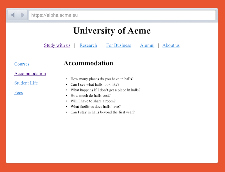The height and width of the screenshot is (172, 225).
Task: Select Accommodation in the sidebar
Action: 30,74
